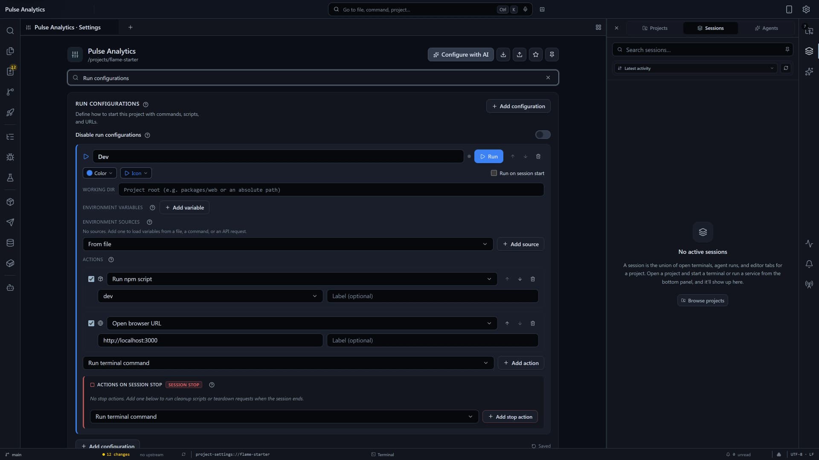Click Add source button
Image resolution: width=819 pixels, height=460 pixels.
tap(520, 244)
